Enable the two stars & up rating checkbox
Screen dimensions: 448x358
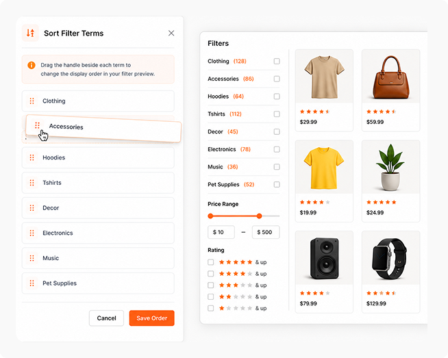point(210,296)
